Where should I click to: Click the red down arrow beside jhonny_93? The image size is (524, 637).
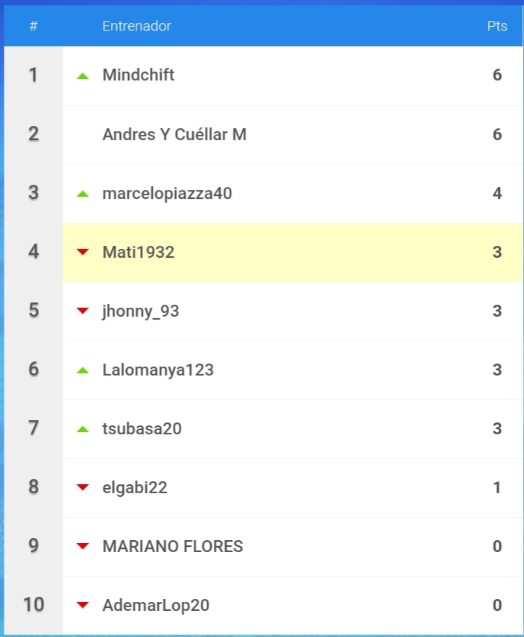click(x=83, y=311)
